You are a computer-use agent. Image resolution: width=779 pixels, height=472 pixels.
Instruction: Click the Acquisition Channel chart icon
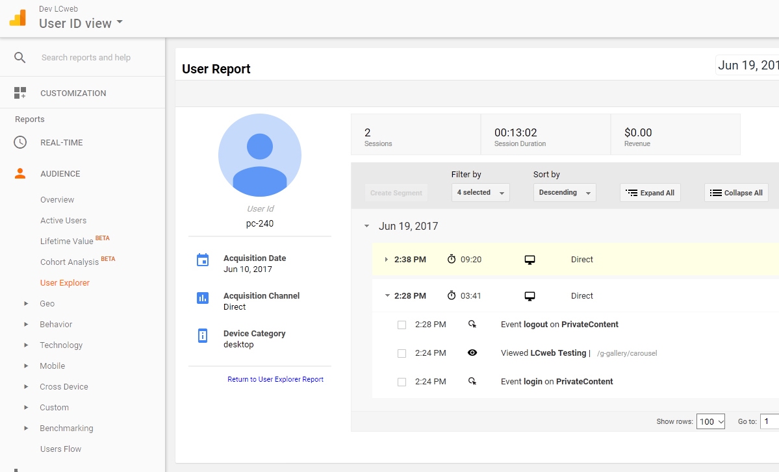pos(203,298)
